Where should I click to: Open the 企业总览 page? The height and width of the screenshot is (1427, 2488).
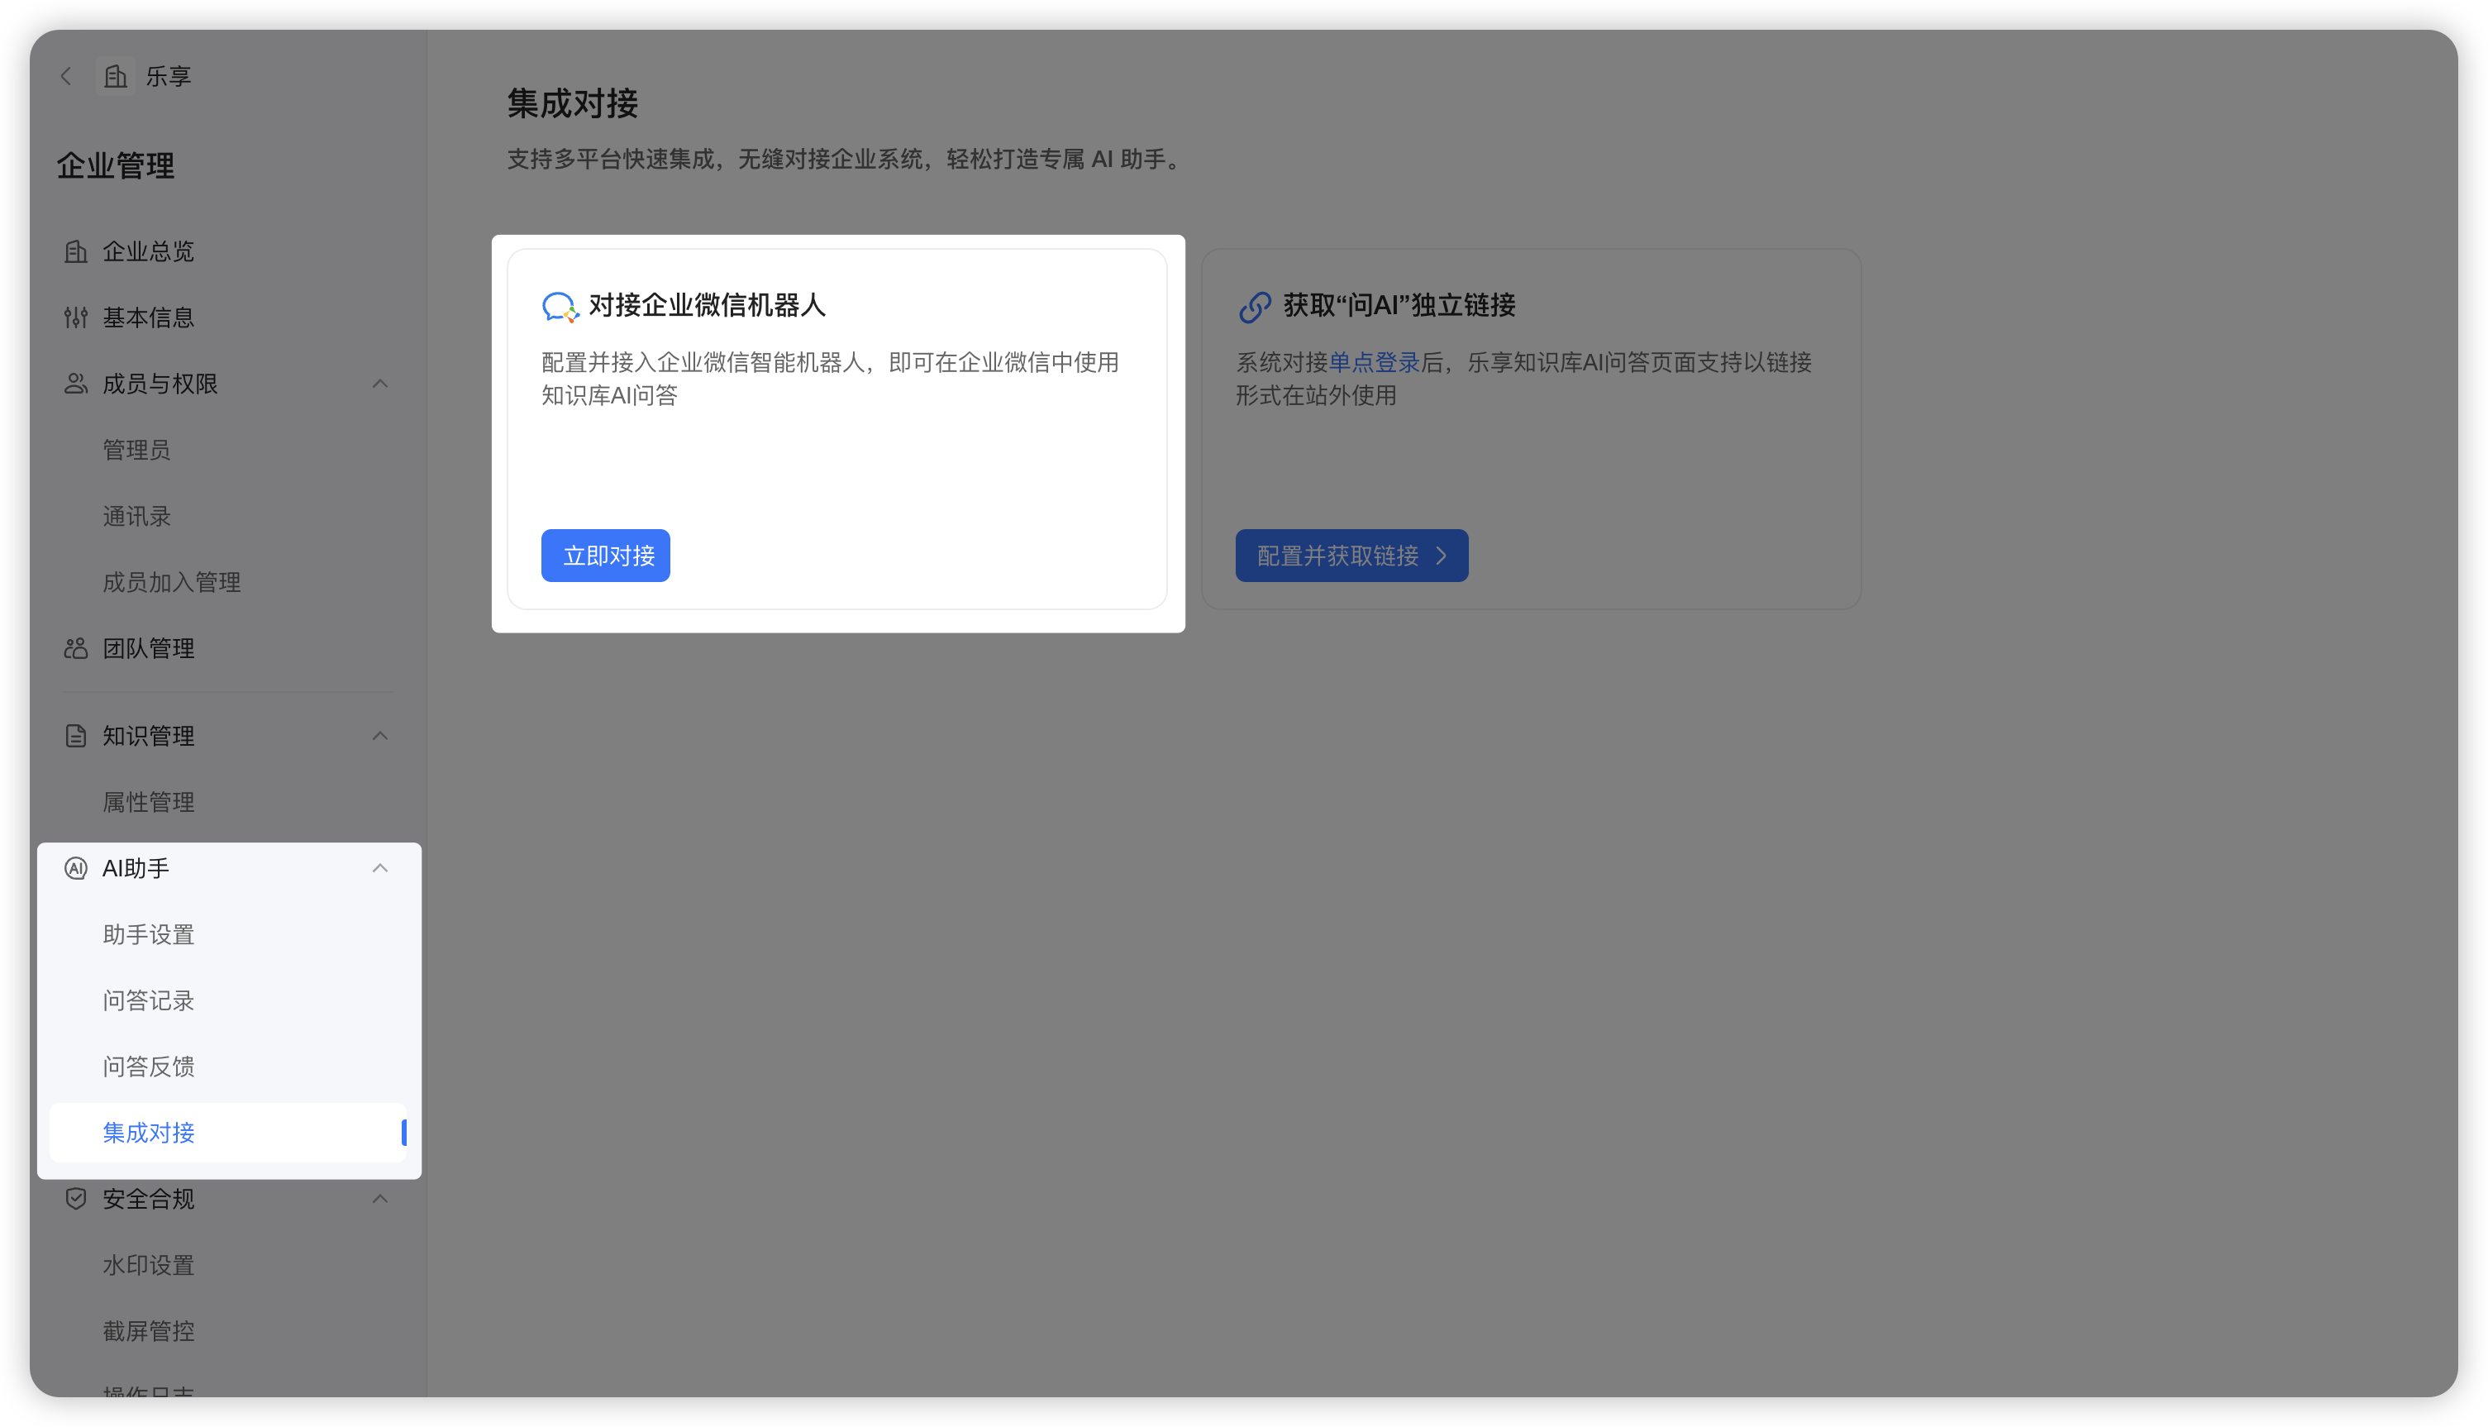[227, 252]
